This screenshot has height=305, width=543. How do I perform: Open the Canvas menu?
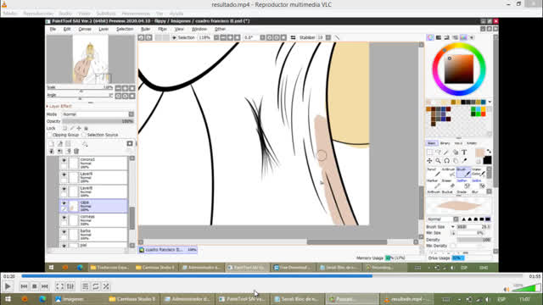tap(85, 29)
